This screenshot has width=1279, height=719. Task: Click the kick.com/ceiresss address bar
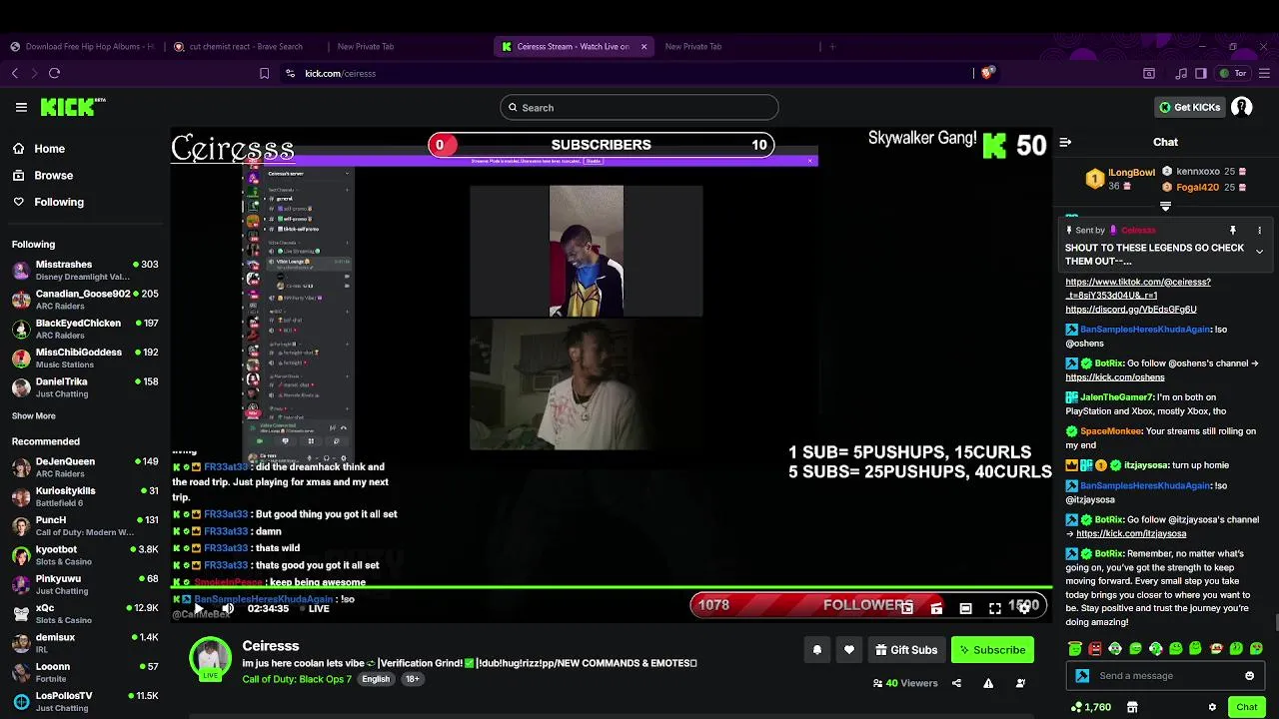click(x=340, y=73)
